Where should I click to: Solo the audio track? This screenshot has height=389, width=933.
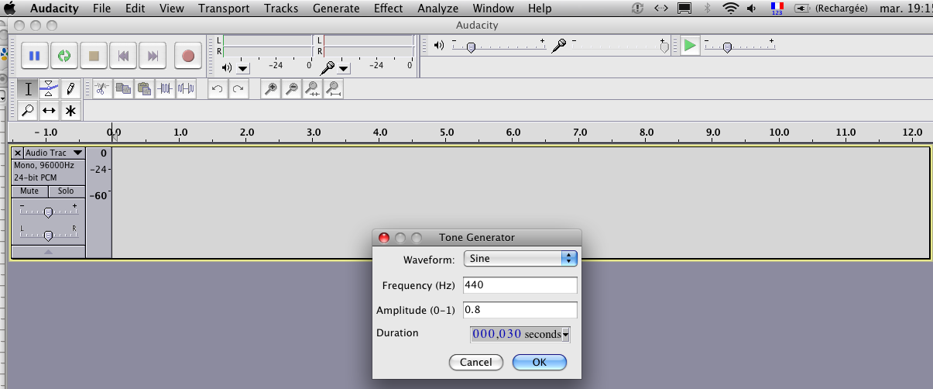coord(66,191)
